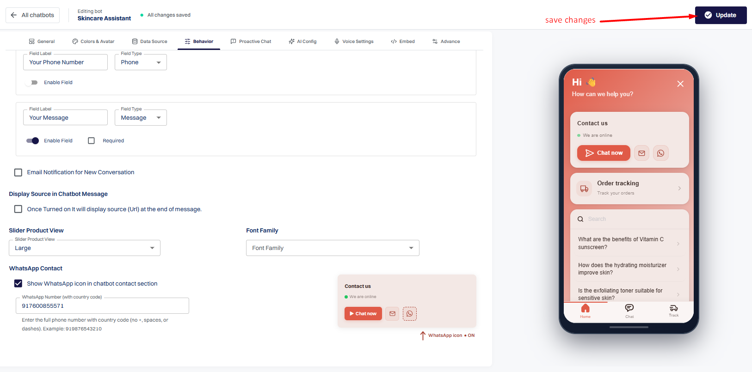
Task: Open the Voice Settings tab
Action: pos(354,42)
